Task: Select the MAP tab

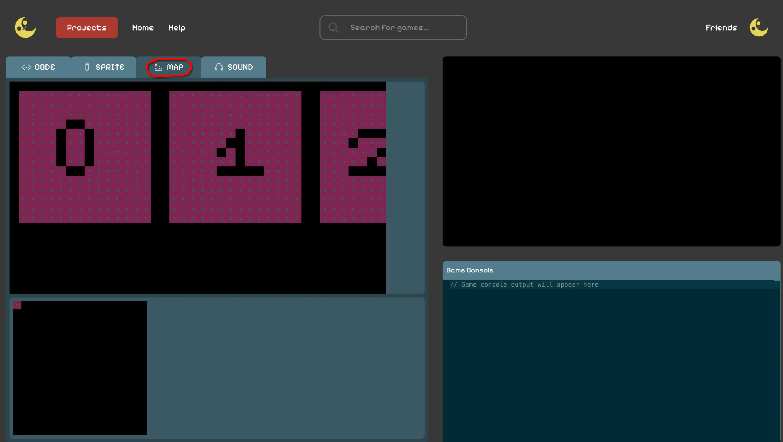Action: pos(169,67)
